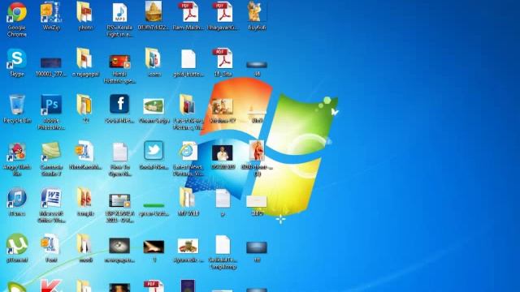Select the modi folder
520x292 pixels.
[84, 244]
